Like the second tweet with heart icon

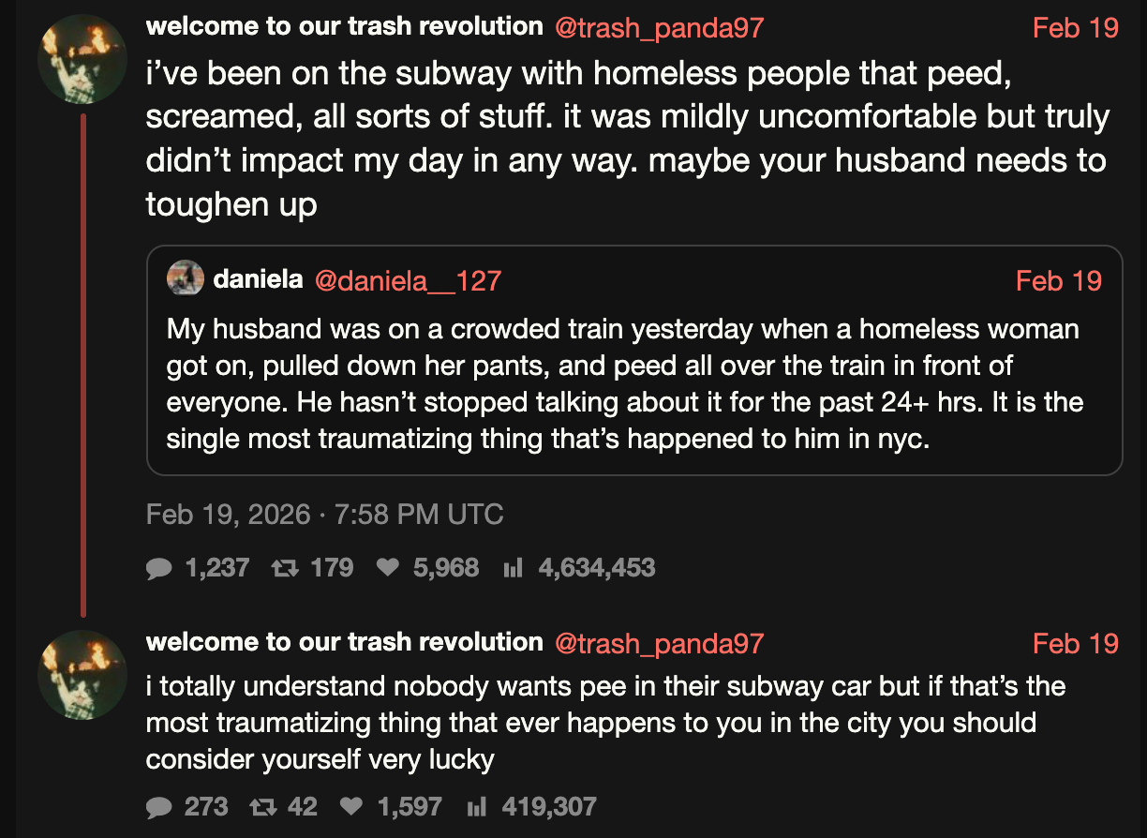tap(351, 807)
